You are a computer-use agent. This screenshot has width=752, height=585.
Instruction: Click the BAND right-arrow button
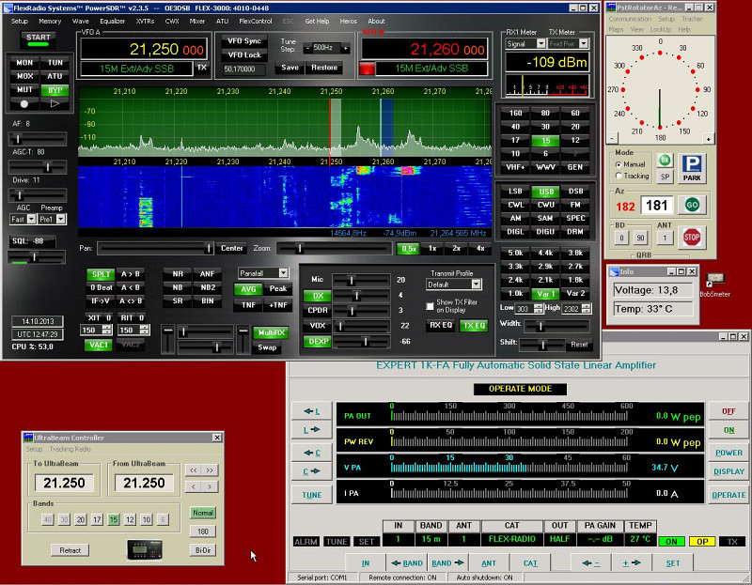pyautogui.click(x=447, y=563)
